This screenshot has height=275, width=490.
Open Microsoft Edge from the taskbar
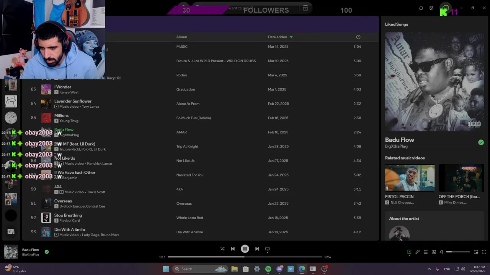tap(302, 269)
